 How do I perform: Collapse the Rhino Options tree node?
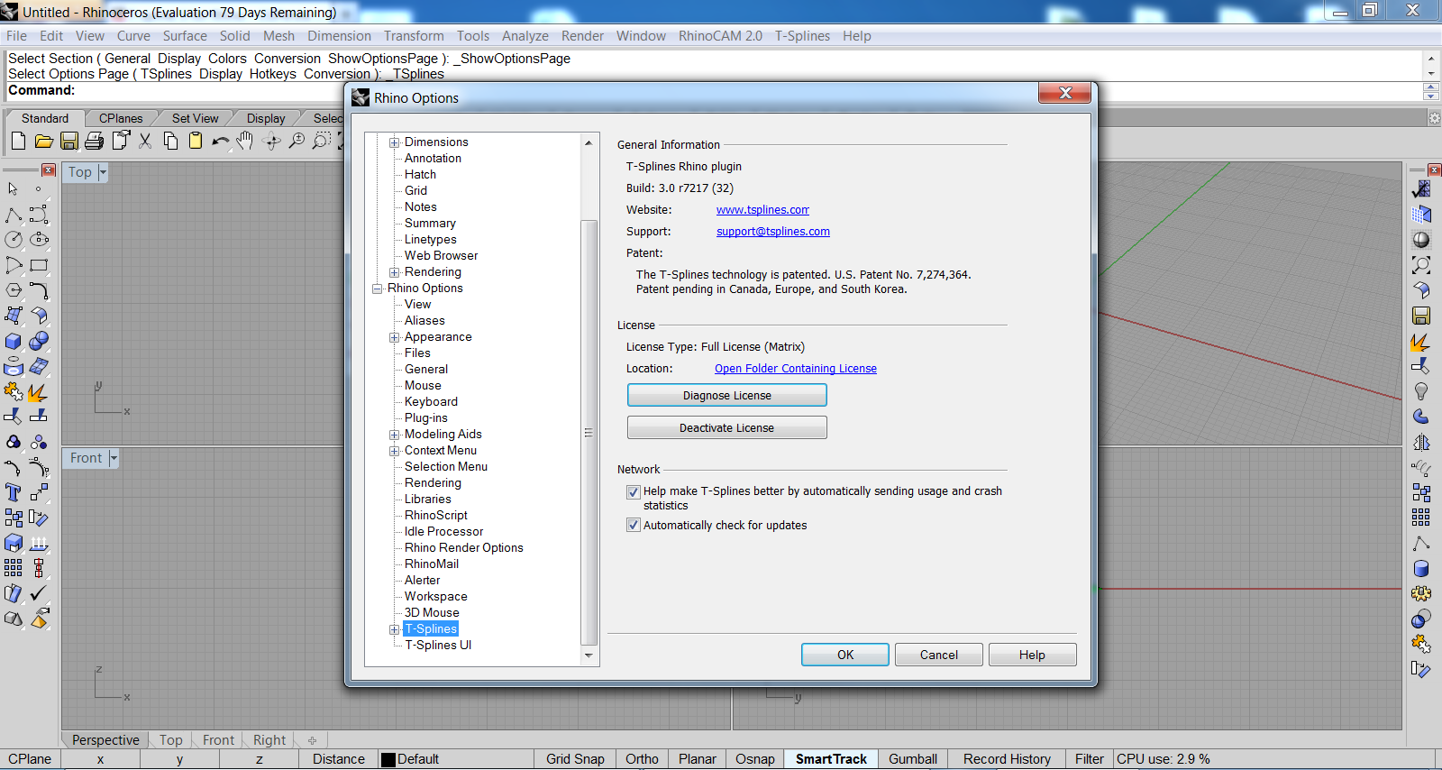(378, 289)
